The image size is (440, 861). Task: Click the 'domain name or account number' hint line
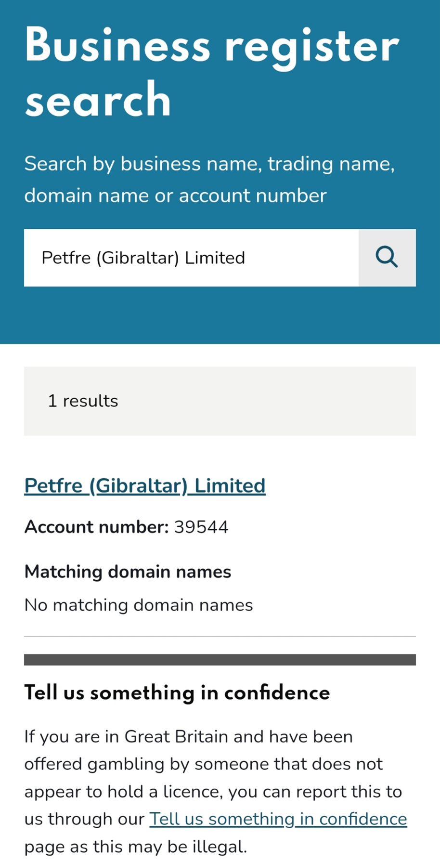[175, 196]
